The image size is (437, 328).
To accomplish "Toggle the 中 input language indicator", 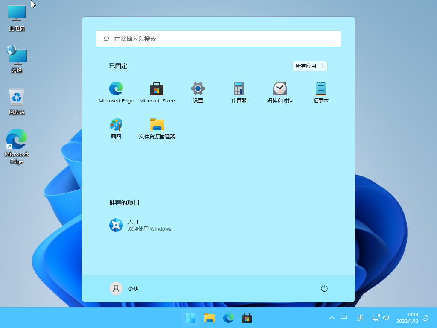I will pos(344,318).
